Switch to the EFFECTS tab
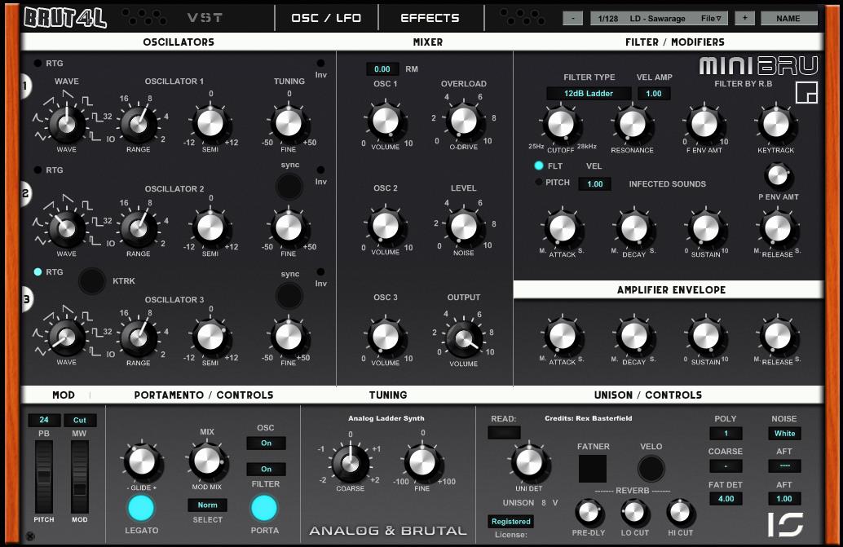This screenshot has width=843, height=547. tap(430, 18)
